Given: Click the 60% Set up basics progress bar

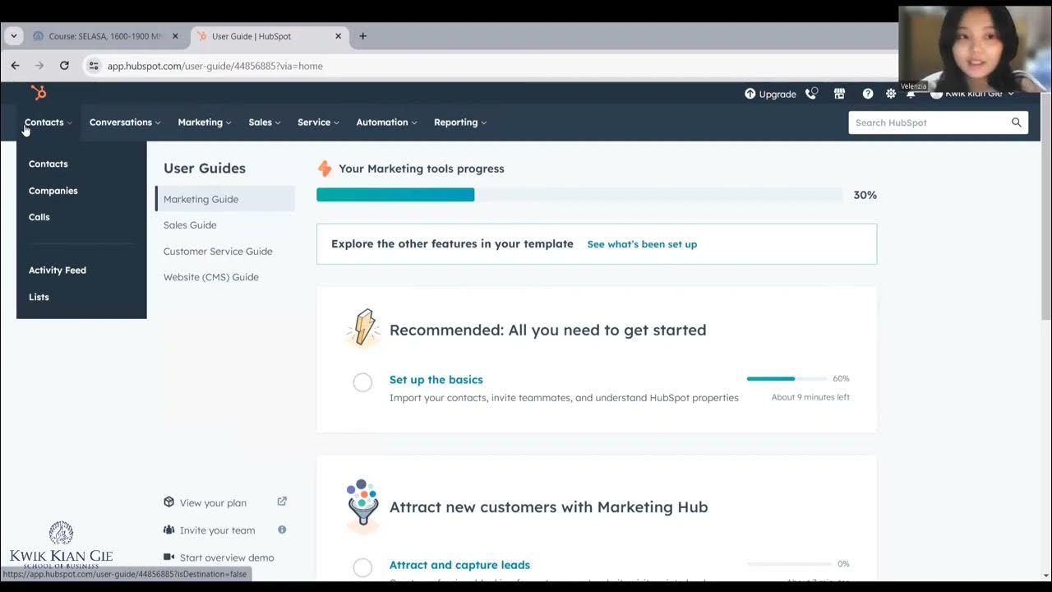Looking at the screenshot, I should click(787, 379).
